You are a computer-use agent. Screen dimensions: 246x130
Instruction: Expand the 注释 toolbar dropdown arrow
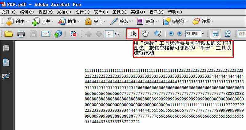coord(213,21)
